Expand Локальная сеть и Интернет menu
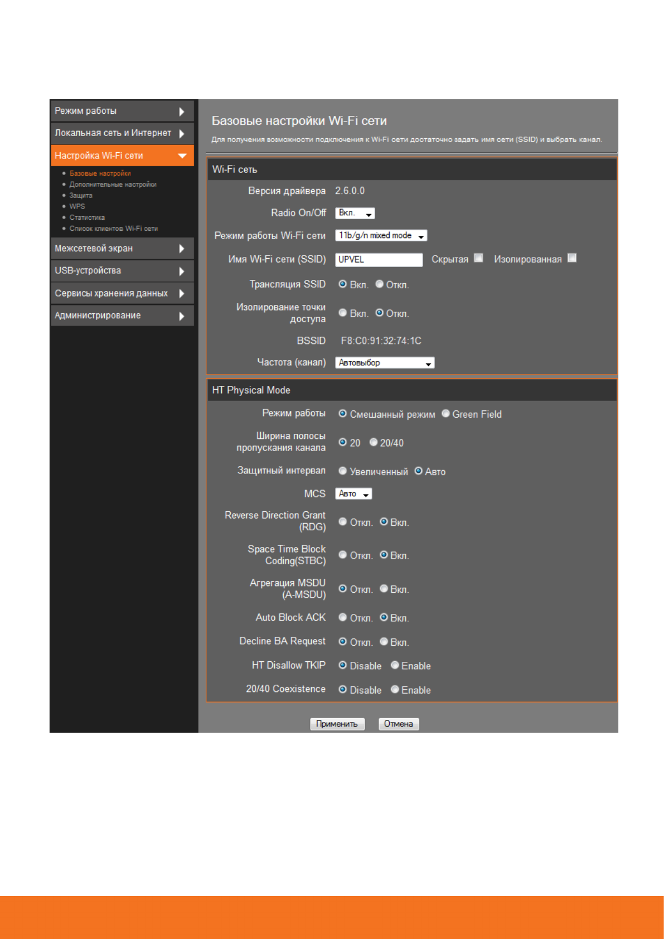Viewport: 664px width, 939px height. [122, 133]
